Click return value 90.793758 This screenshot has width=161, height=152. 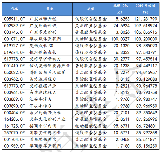point(147,92)
